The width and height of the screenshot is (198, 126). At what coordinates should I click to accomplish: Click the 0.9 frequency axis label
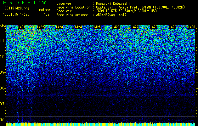[x=3, y=72]
